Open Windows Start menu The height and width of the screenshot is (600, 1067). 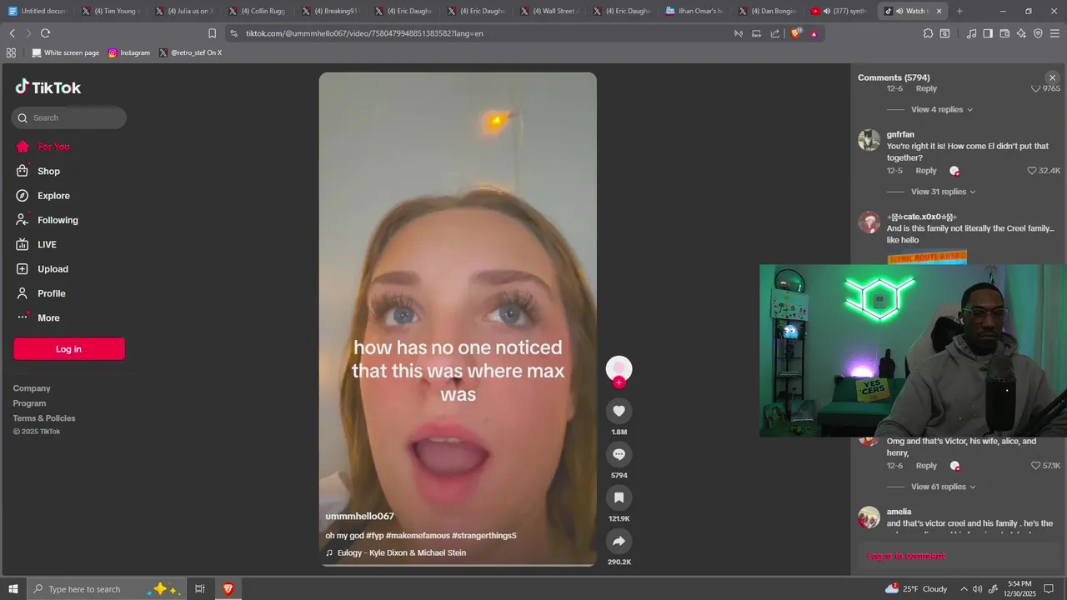tap(13, 588)
